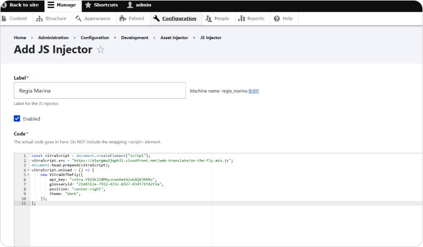Click the api_key value on line 6
423x247 pixels.
click(x=113, y=179)
